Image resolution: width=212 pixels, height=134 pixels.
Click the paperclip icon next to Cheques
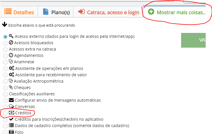coord(11,87)
